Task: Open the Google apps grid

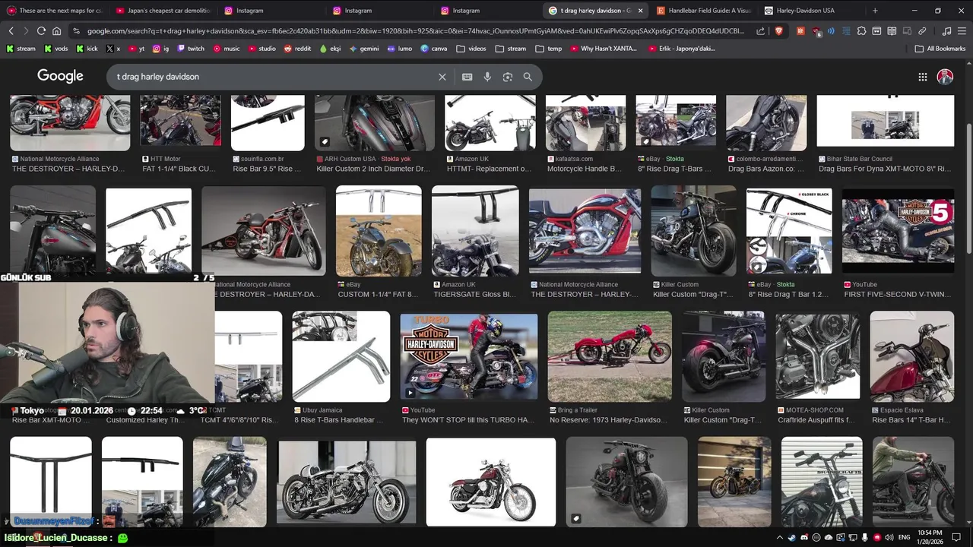Action: tap(922, 77)
